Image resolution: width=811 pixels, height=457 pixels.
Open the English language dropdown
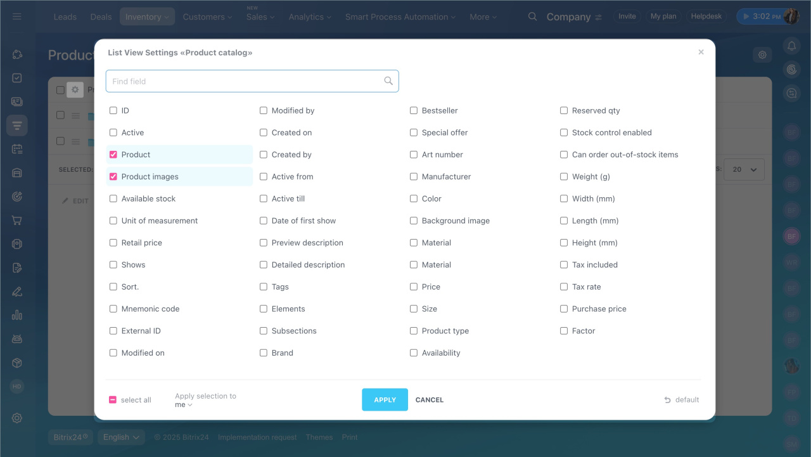tap(121, 437)
